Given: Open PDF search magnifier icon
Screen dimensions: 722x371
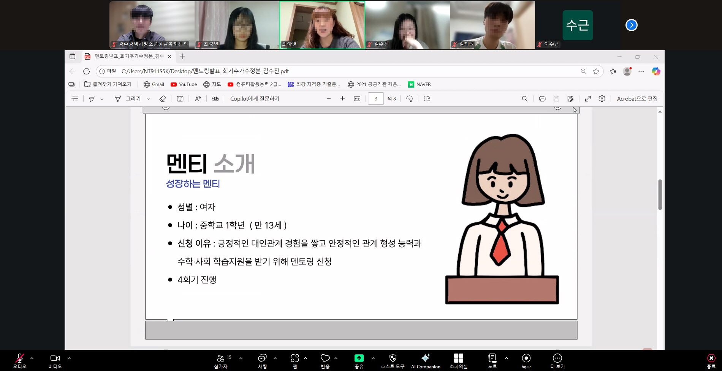Looking at the screenshot, I should click(x=524, y=99).
